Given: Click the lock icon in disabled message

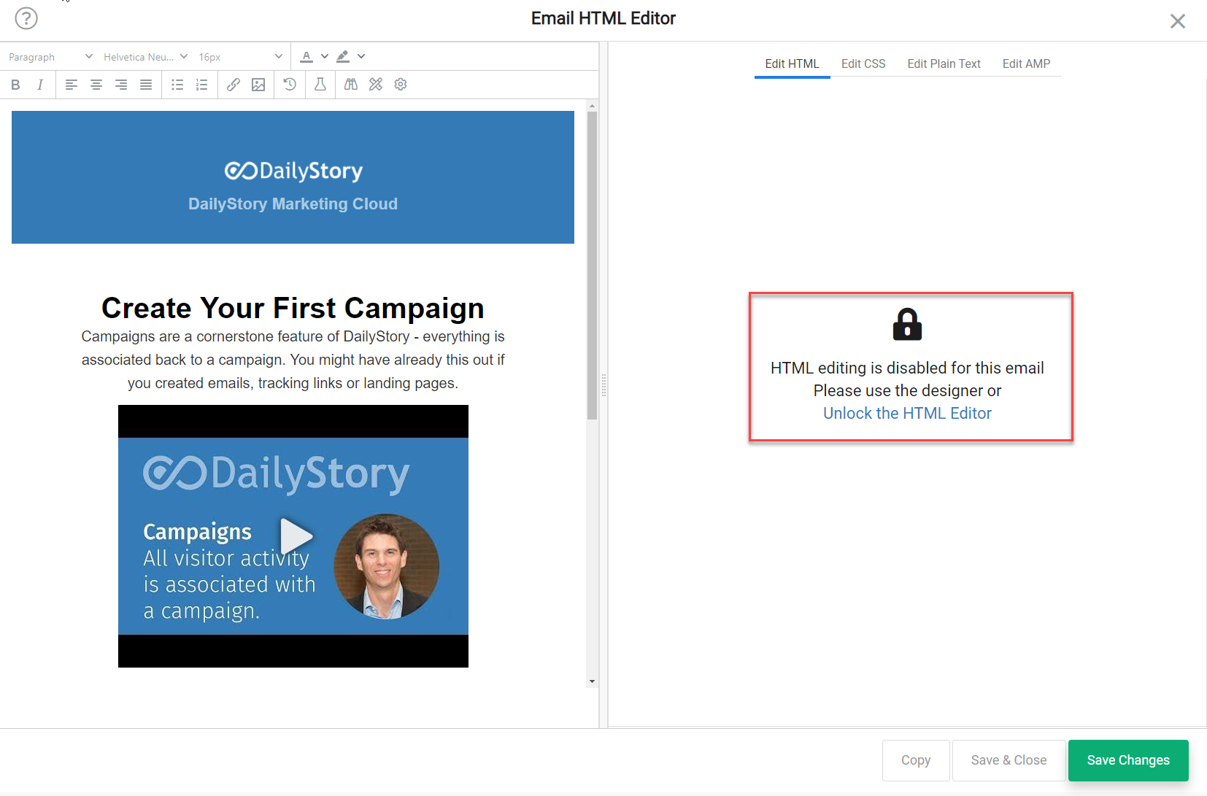Looking at the screenshot, I should [907, 325].
